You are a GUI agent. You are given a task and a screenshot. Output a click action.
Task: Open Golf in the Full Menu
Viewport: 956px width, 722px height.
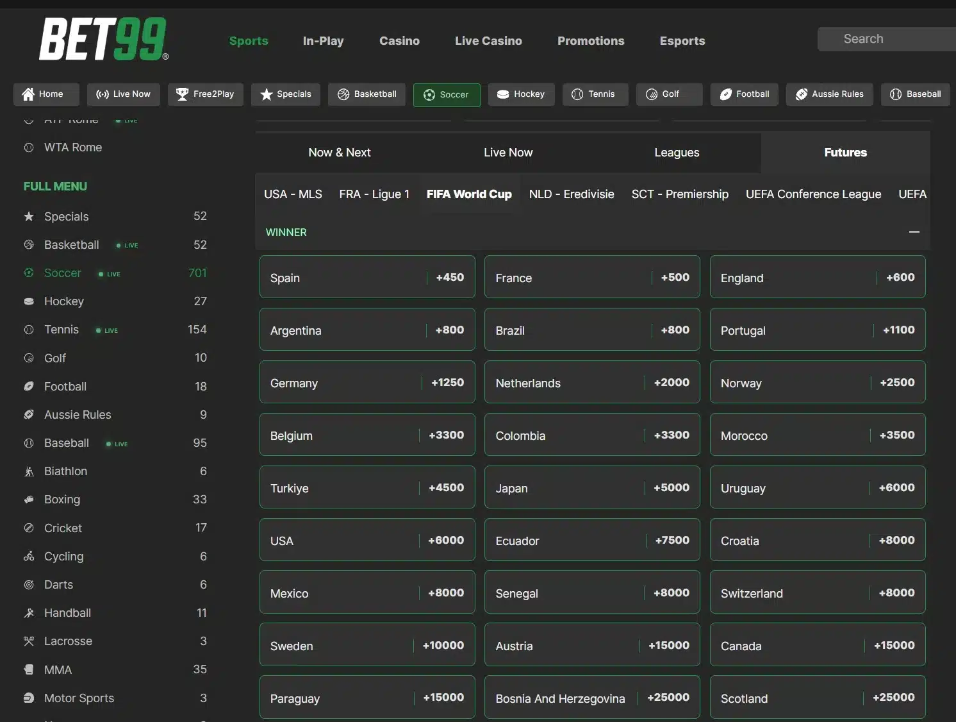point(115,358)
